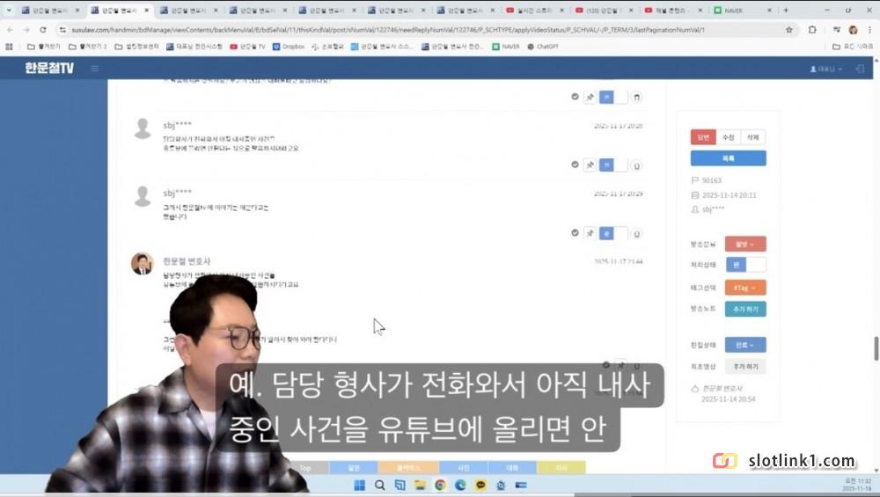Open Windows taskbar search
This screenshot has height=497, width=880.
[380, 486]
